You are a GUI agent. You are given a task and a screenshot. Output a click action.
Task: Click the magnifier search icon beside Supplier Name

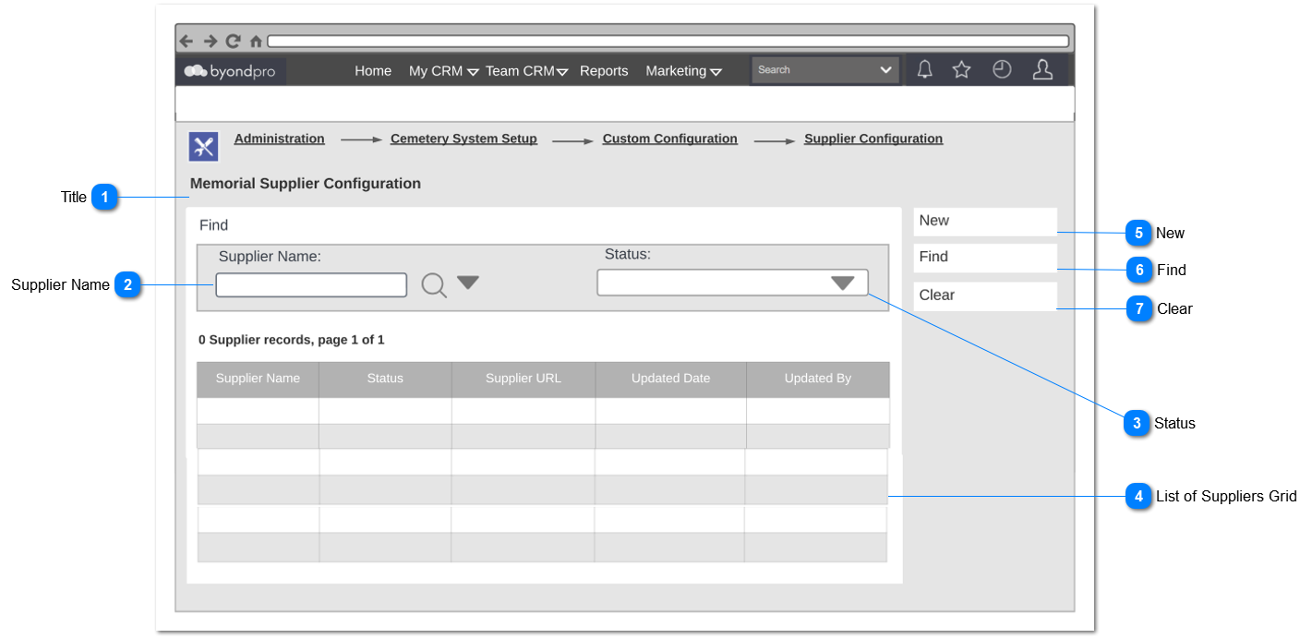pos(434,285)
